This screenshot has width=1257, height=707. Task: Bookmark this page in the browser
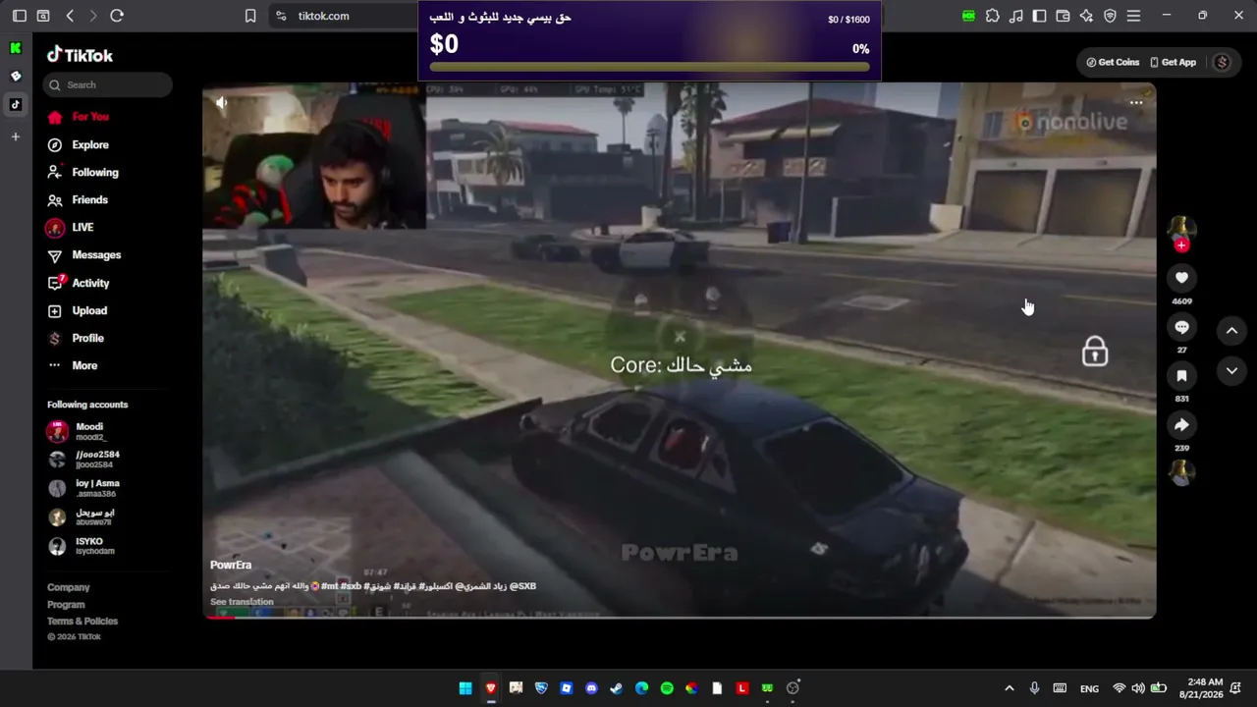(x=250, y=16)
